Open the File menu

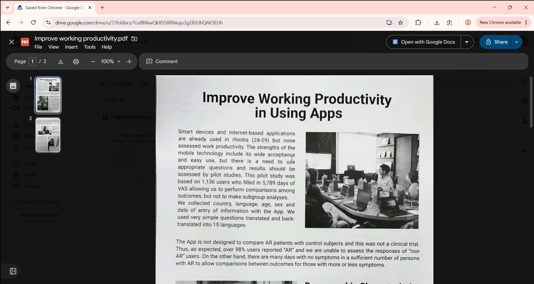click(x=38, y=47)
